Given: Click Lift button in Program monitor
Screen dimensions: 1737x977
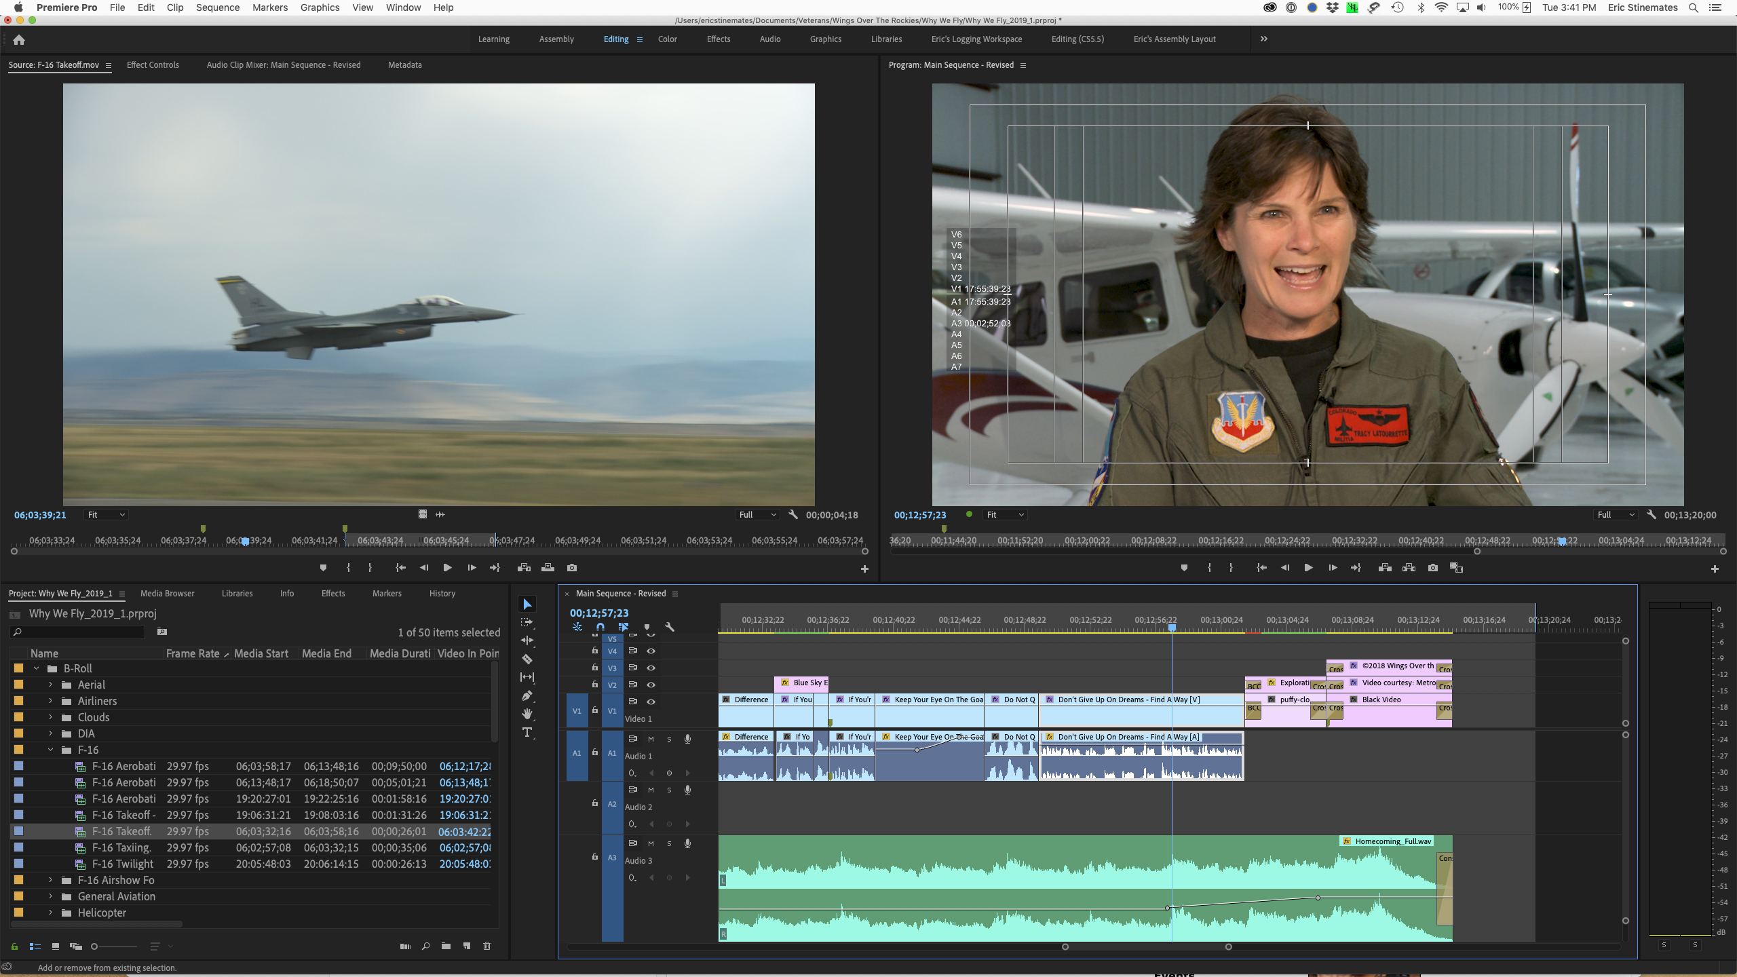Looking at the screenshot, I should pyautogui.click(x=1385, y=568).
